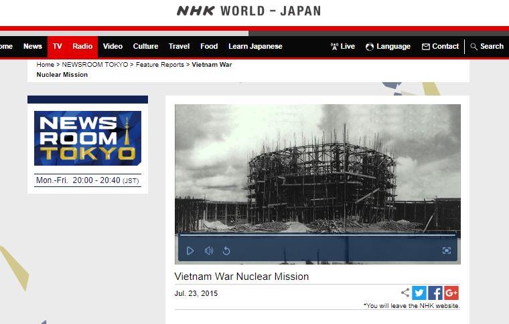Screen dimensions: 509x324
Task: Share the article on Facebook
Action: click(x=435, y=293)
